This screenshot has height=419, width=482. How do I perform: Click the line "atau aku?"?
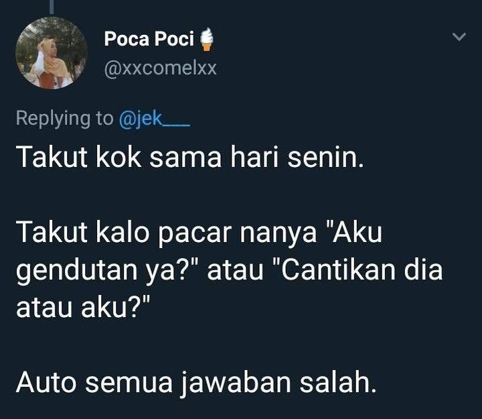83,308
